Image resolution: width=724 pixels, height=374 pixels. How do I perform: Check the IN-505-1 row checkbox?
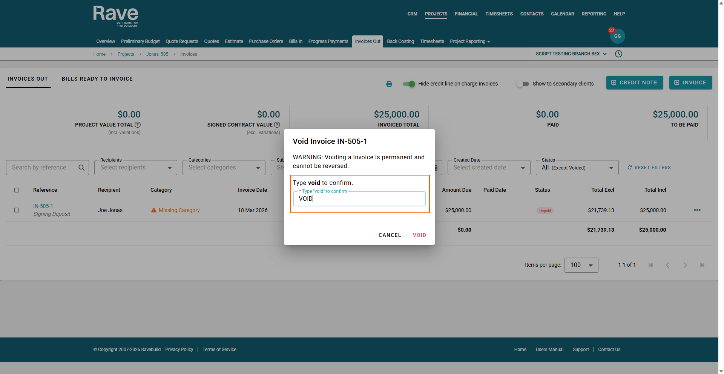(17, 210)
